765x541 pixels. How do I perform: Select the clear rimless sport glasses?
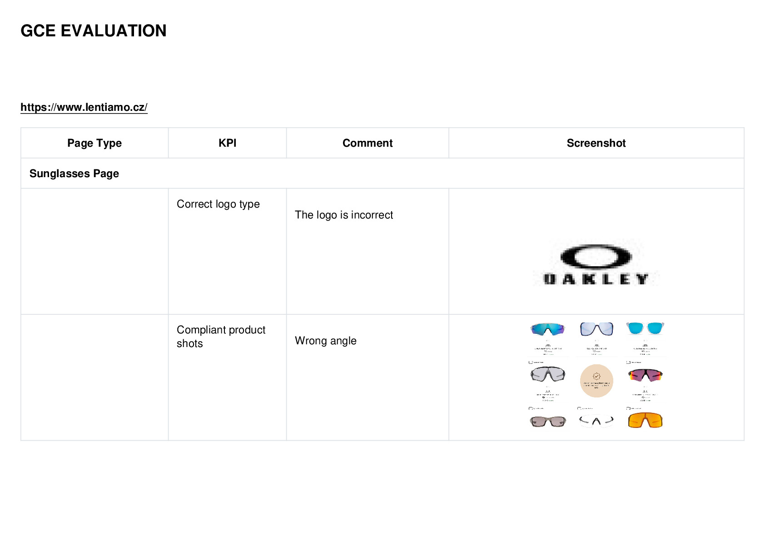tap(596, 421)
